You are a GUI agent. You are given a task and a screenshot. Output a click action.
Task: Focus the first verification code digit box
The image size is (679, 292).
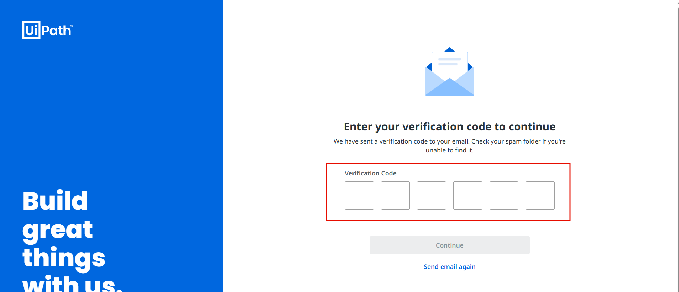[359, 195]
